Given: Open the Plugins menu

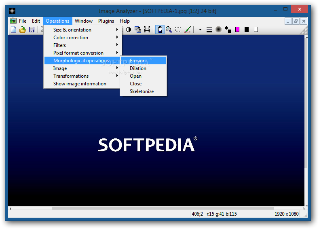Looking at the screenshot, I should [106, 21].
